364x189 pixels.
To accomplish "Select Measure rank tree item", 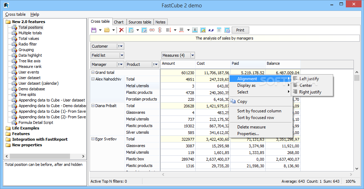I will [x=30, y=66].
